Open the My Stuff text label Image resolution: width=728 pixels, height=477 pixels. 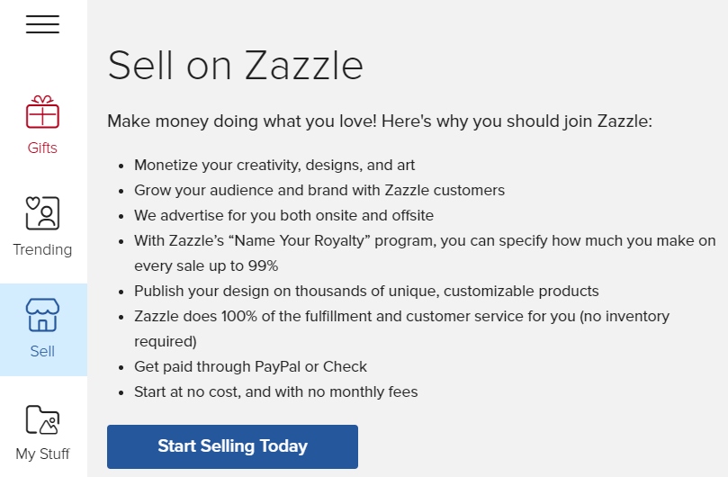[42, 454]
